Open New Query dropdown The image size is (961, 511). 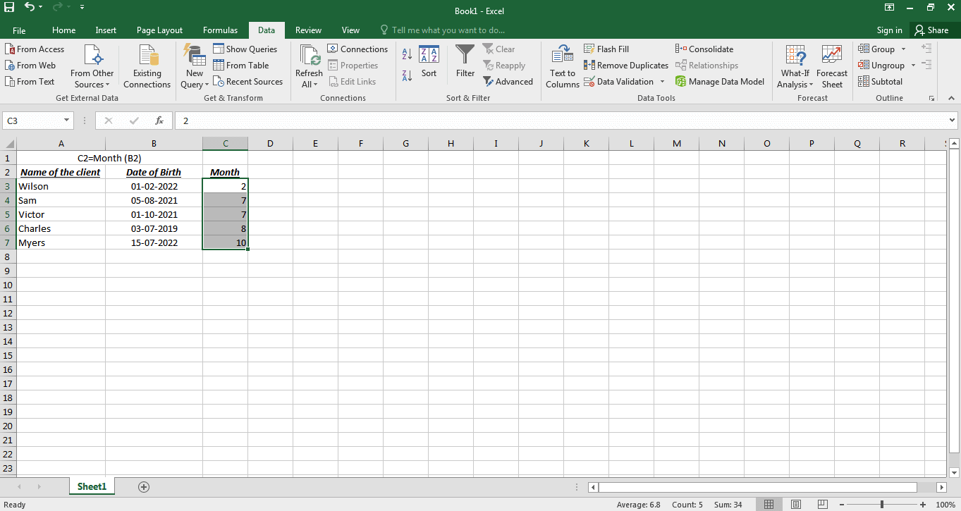click(195, 67)
